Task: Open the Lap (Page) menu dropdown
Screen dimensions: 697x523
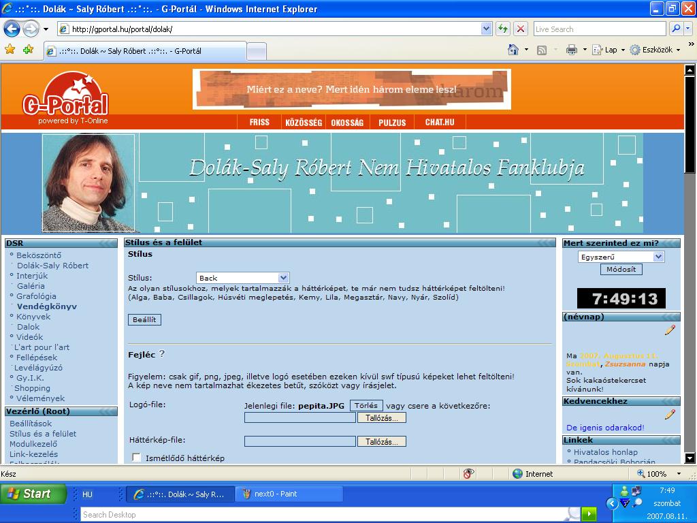Action: (x=609, y=50)
